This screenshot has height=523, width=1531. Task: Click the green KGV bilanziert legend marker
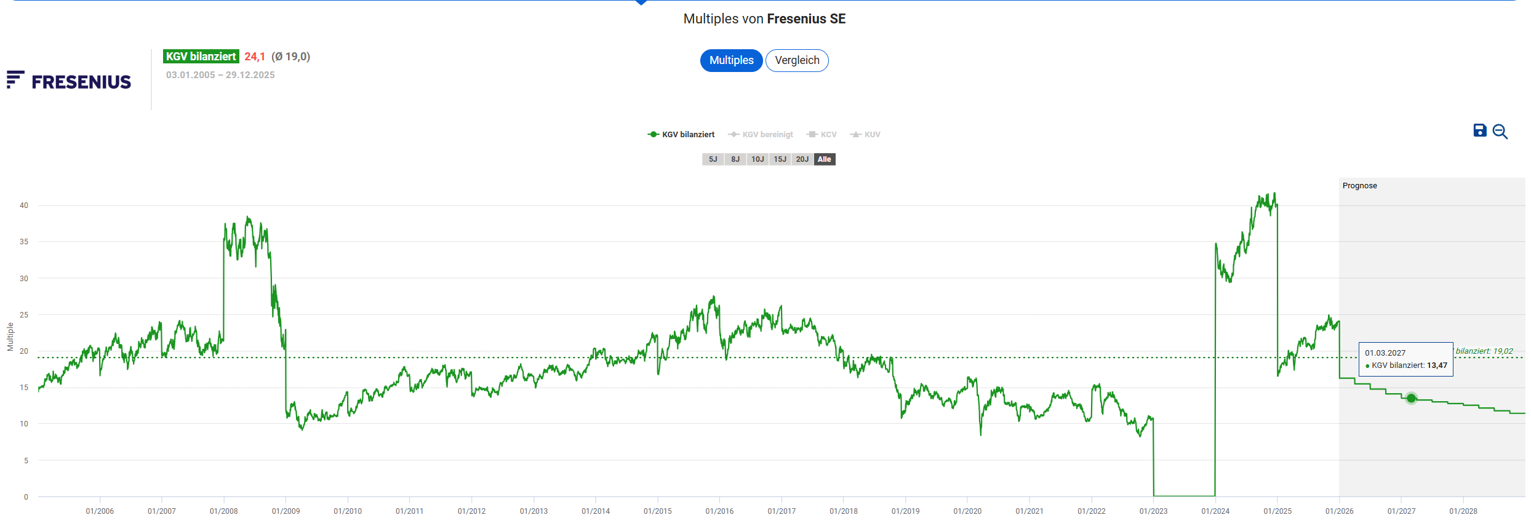pos(653,135)
